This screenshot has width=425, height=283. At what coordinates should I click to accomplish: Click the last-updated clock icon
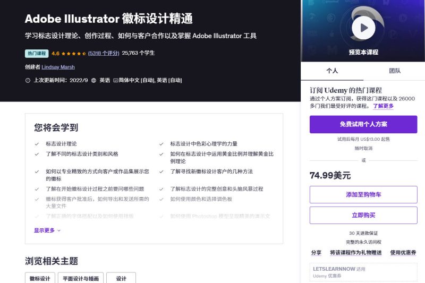click(x=28, y=80)
